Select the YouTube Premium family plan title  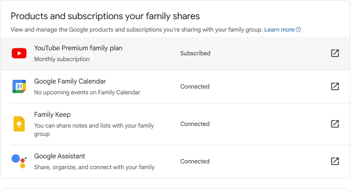78,48
